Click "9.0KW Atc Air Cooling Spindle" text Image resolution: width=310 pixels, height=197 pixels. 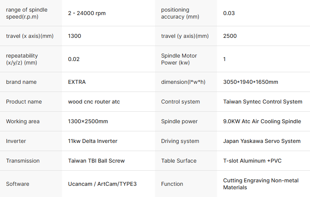262,121
